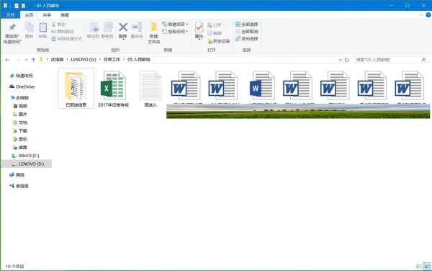Viewport: 432px width, 271px height.
Task: Click the Open (打开) ribbon button
Action: pos(216,25)
